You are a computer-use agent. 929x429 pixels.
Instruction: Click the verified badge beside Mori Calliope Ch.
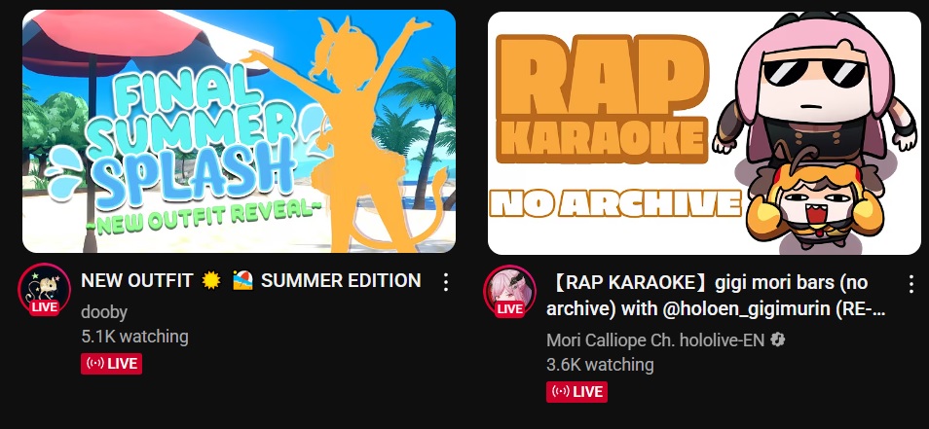[x=778, y=340]
